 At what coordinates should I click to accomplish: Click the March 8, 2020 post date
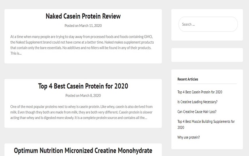(x=90, y=96)
